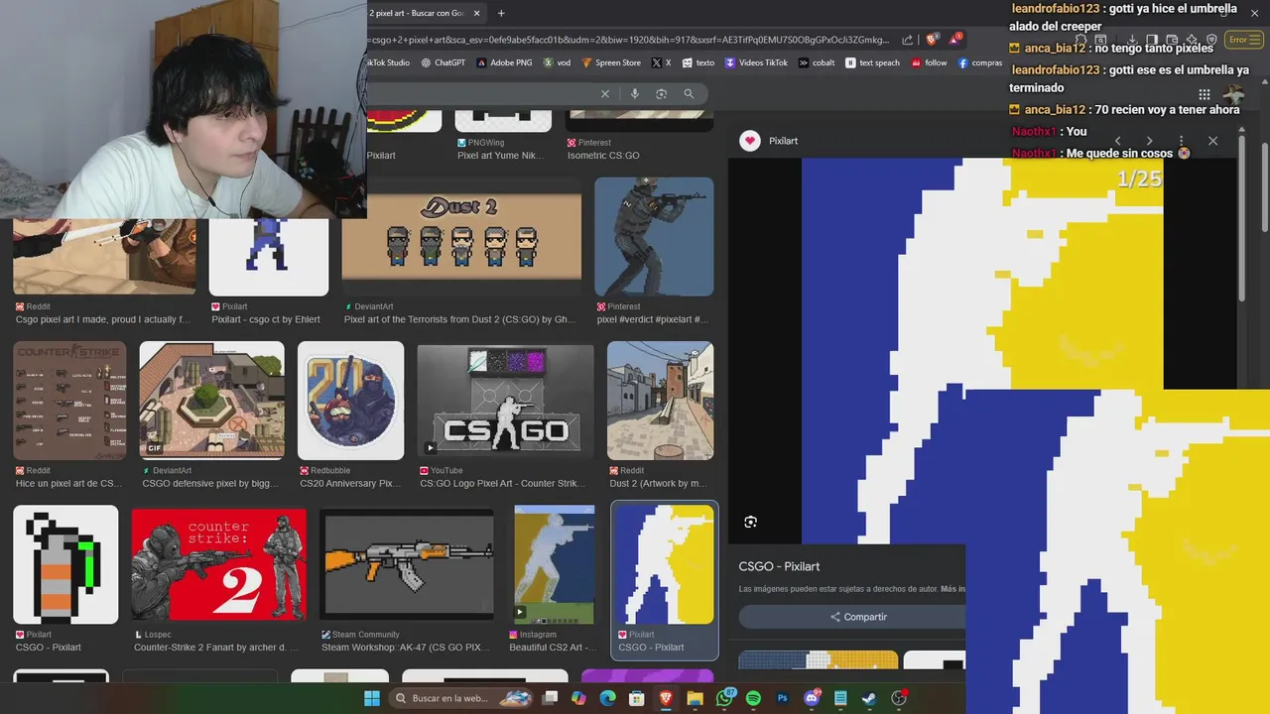Open Pinterest soldier pixel verdict thumbnail
This screenshot has height=714, width=1270.
(654, 237)
